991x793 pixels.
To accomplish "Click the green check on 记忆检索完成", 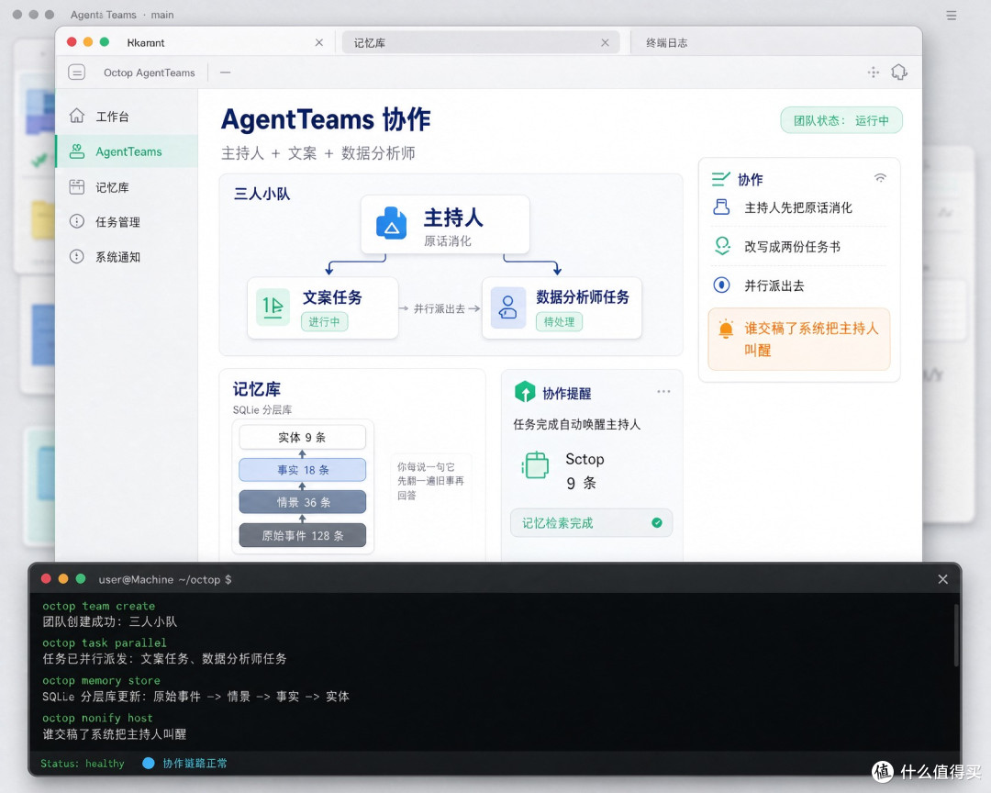I will pyautogui.click(x=657, y=523).
